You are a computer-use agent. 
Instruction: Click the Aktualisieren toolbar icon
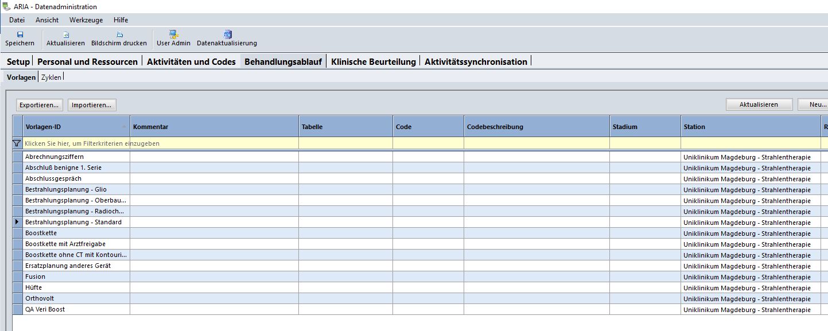click(x=65, y=34)
